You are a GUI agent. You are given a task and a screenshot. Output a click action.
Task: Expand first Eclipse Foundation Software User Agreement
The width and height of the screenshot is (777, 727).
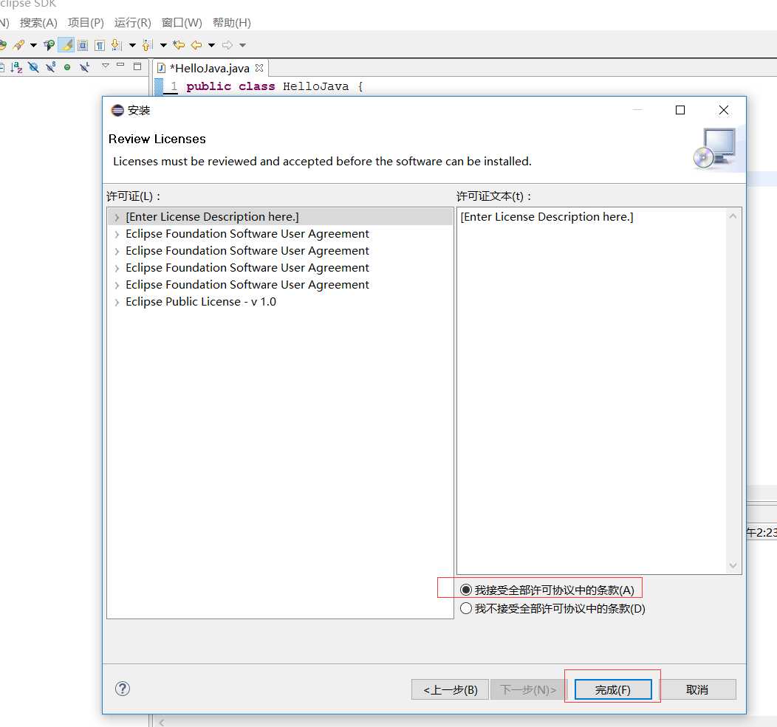[117, 234]
